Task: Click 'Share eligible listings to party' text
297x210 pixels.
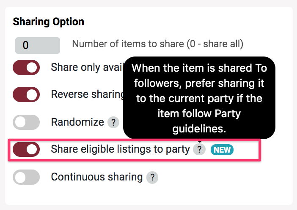Action: click(x=120, y=149)
